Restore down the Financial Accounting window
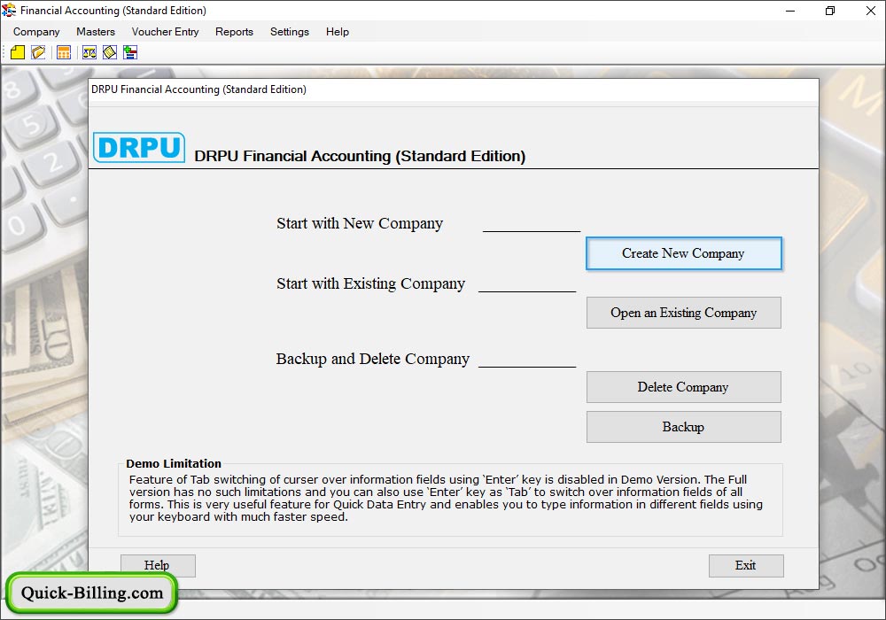 point(830,11)
